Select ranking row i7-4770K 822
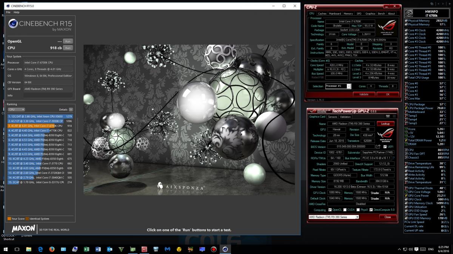The width and height of the screenshot is (453, 254). (40, 130)
